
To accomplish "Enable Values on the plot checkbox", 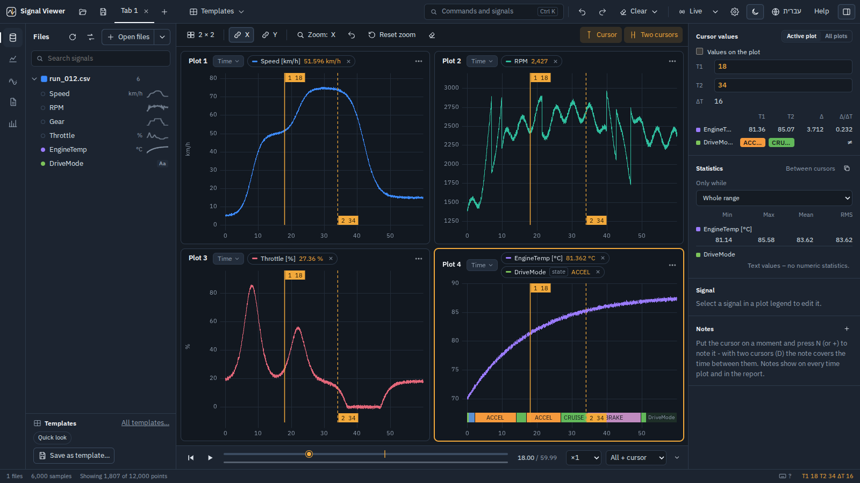I will [x=700, y=52].
